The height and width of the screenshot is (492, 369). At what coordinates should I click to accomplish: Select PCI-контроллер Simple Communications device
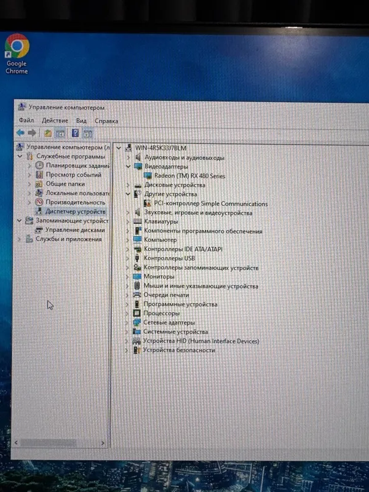click(x=210, y=204)
